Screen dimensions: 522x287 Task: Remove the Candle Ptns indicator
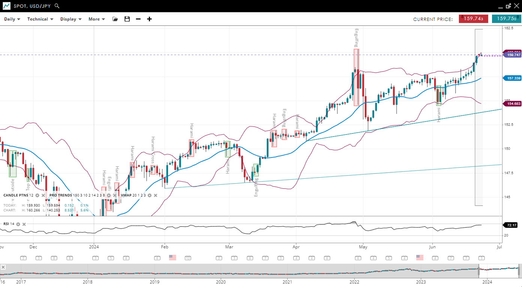pos(43,196)
